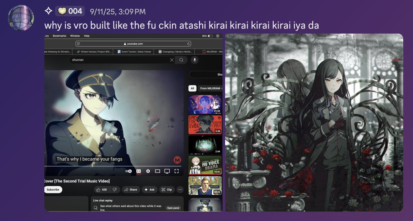The height and width of the screenshot is (221, 413).
Task: Click the reader icon in address bar
Action: point(79,44)
